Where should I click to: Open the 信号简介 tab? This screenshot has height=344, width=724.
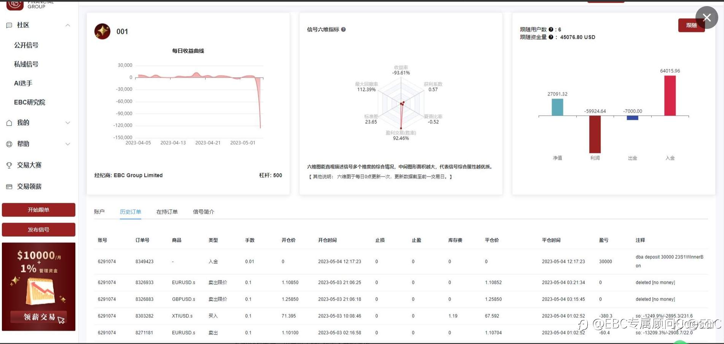click(x=204, y=212)
